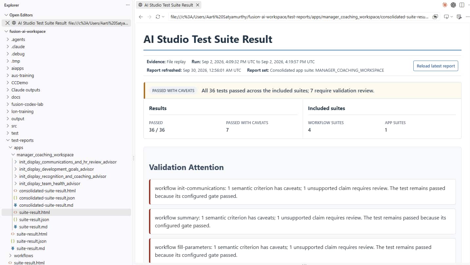Click the PASSED WITH CAVEATS status badge
Screen dimensions: 470x265
[173, 90]
